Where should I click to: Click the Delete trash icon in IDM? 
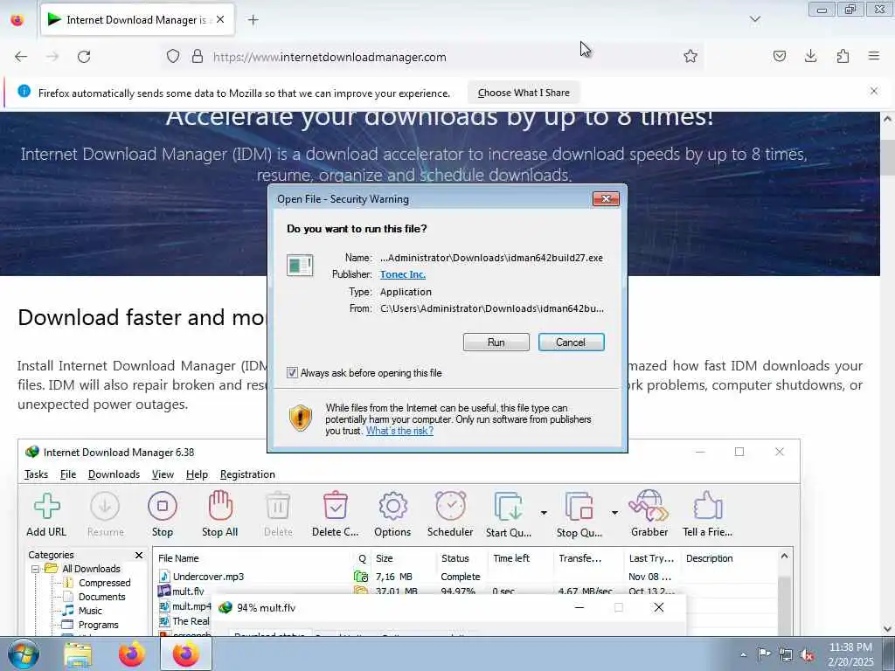pos(278,506)
